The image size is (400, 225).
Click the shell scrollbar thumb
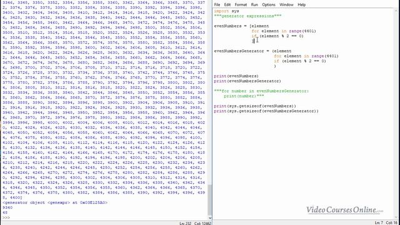coord(210,200)
